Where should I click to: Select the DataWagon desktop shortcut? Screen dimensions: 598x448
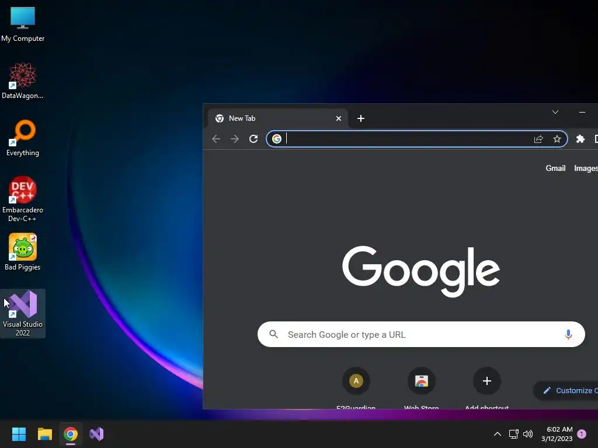23,80
